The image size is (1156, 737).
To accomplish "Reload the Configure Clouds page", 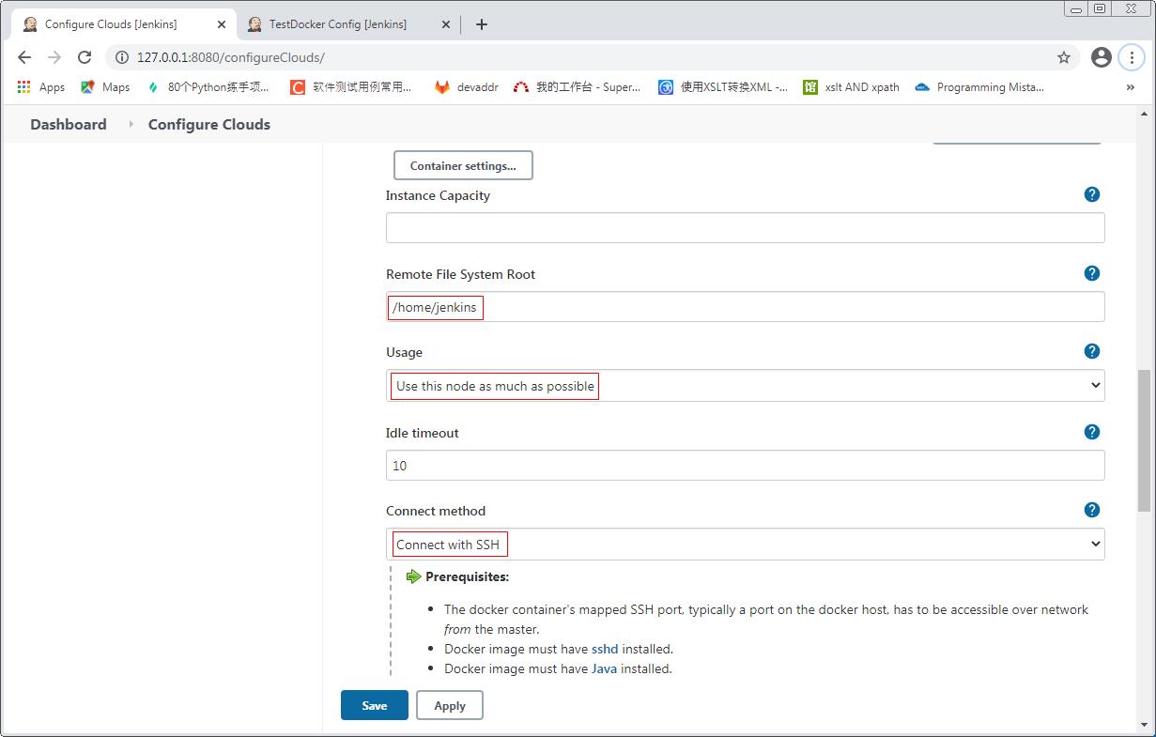I will click(85, 57).
